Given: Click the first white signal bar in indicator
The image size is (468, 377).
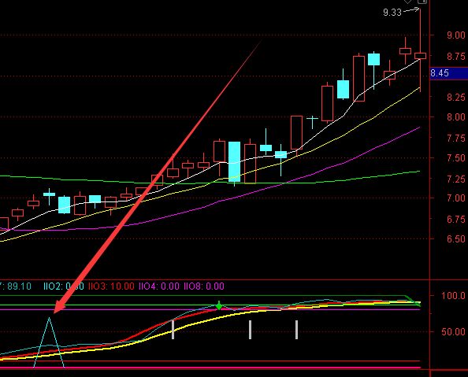Looking at the screenshot, I should (173, 330).
